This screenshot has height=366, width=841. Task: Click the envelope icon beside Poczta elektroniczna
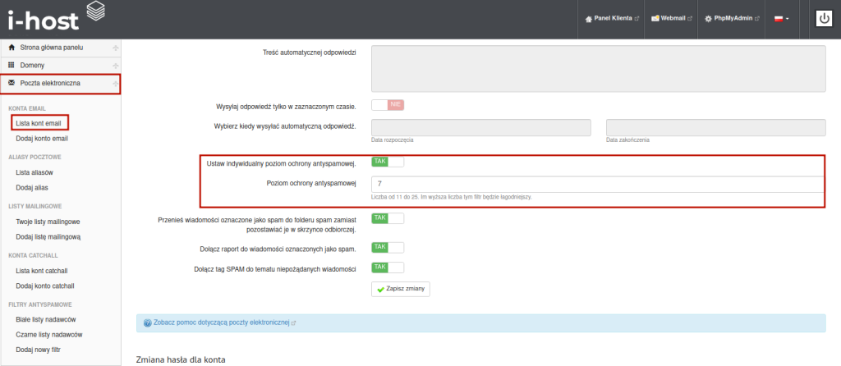point(11,83)
